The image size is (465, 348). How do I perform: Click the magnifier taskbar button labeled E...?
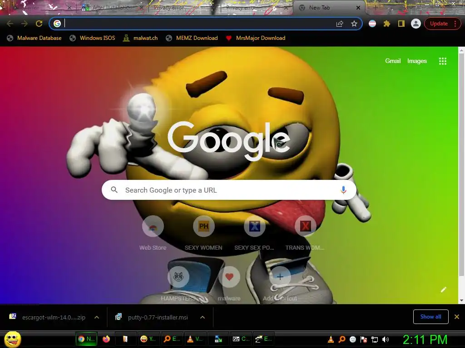[172, 339]
